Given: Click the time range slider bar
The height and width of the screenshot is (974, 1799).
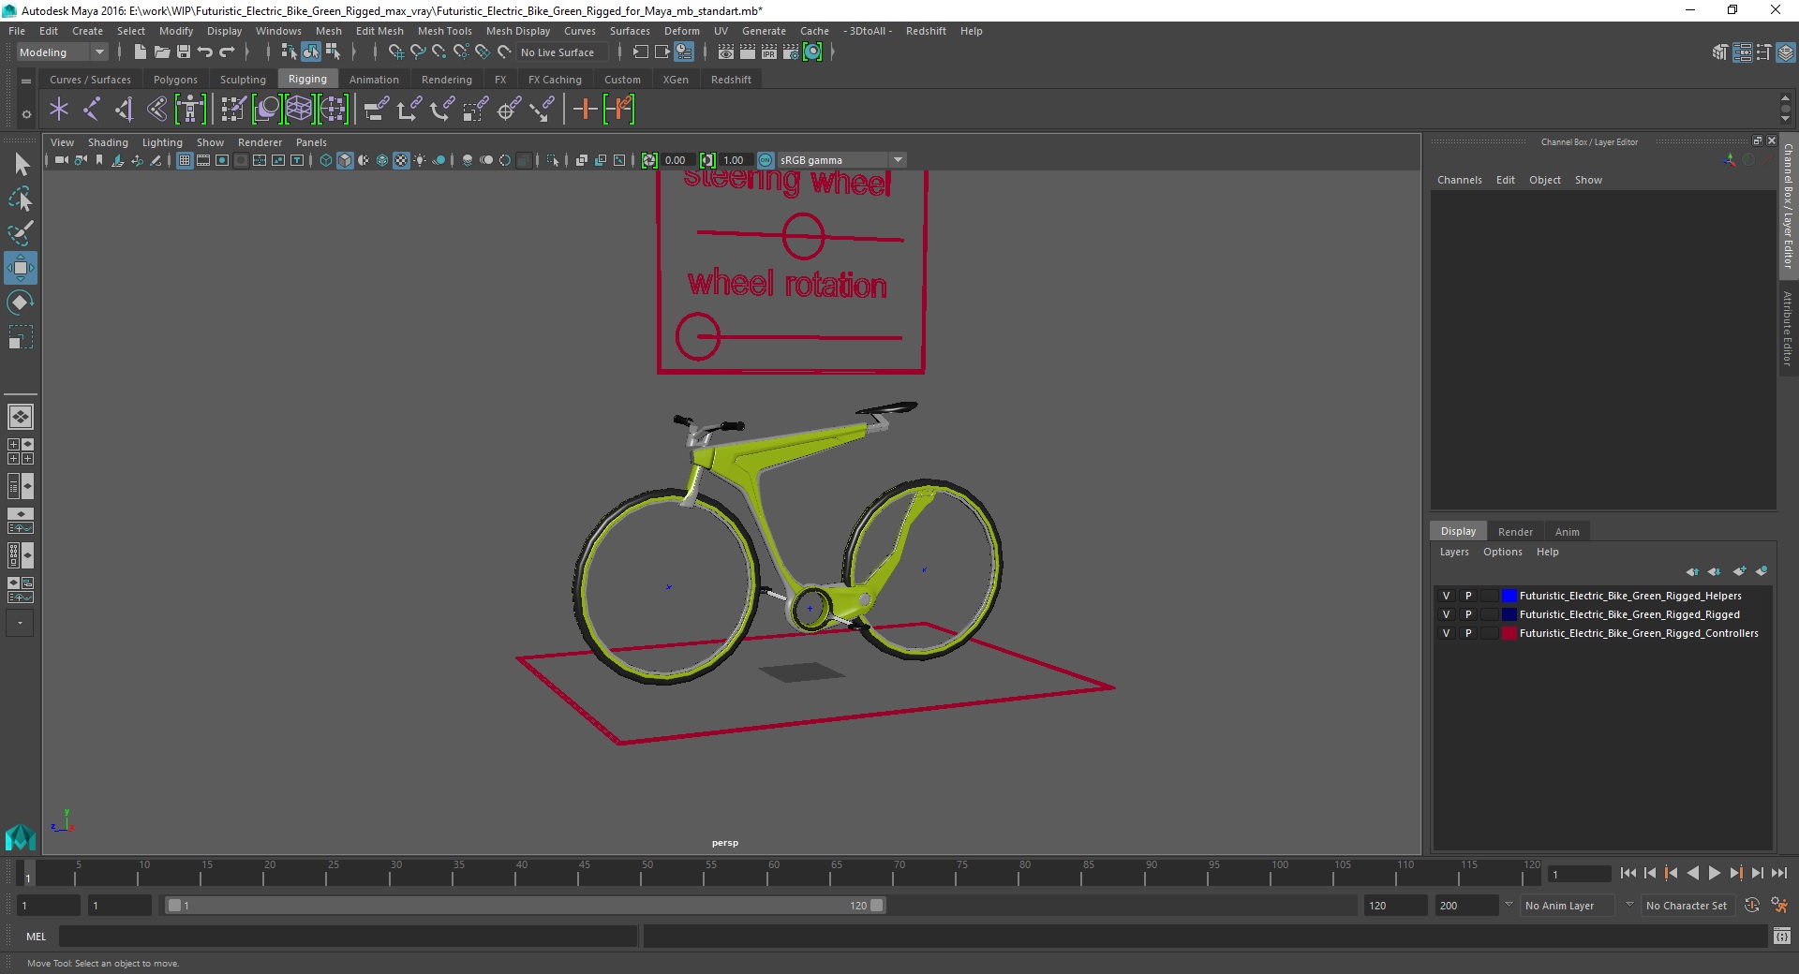Looking at the screenshot, I should tap(525, 906).
